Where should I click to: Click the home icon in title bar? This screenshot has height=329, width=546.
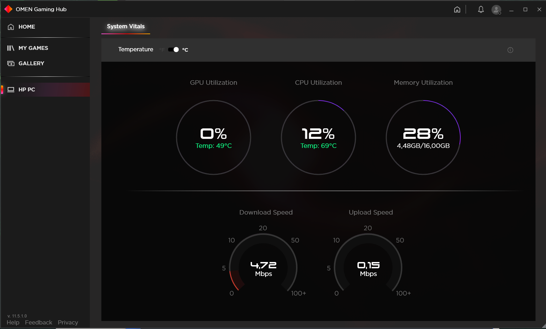[x=457, y=9]
